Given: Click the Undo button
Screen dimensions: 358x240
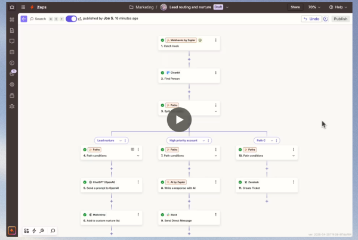Looking at the screenshot, I should [311, 19].
